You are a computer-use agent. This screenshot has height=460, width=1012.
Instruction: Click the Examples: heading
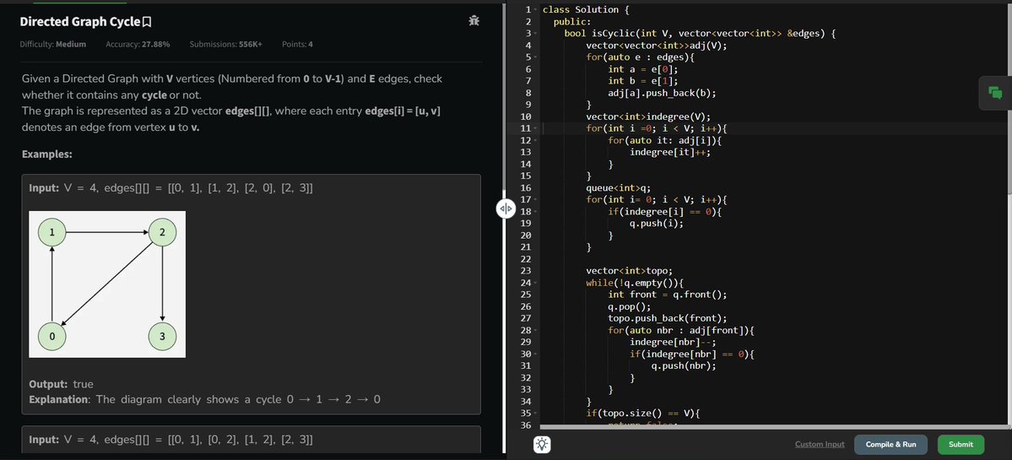click(47, 154)
